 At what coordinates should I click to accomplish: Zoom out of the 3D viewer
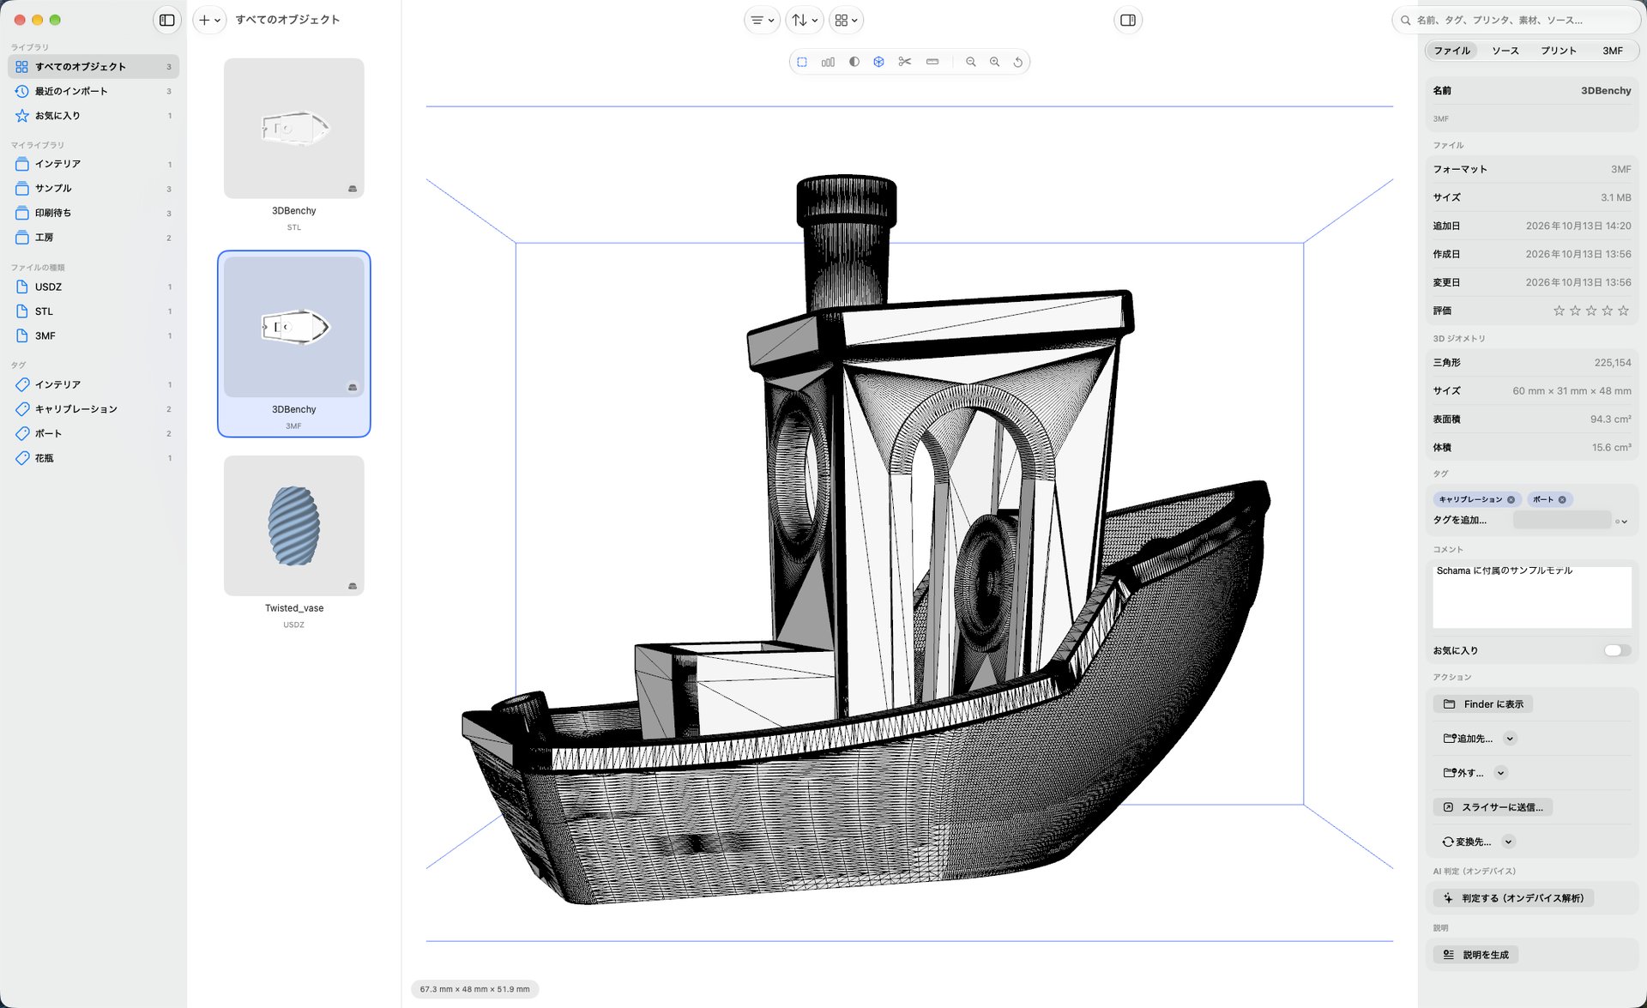[971, 62]
